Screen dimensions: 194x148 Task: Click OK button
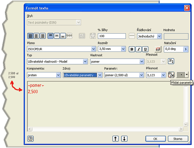coord(156,139)
